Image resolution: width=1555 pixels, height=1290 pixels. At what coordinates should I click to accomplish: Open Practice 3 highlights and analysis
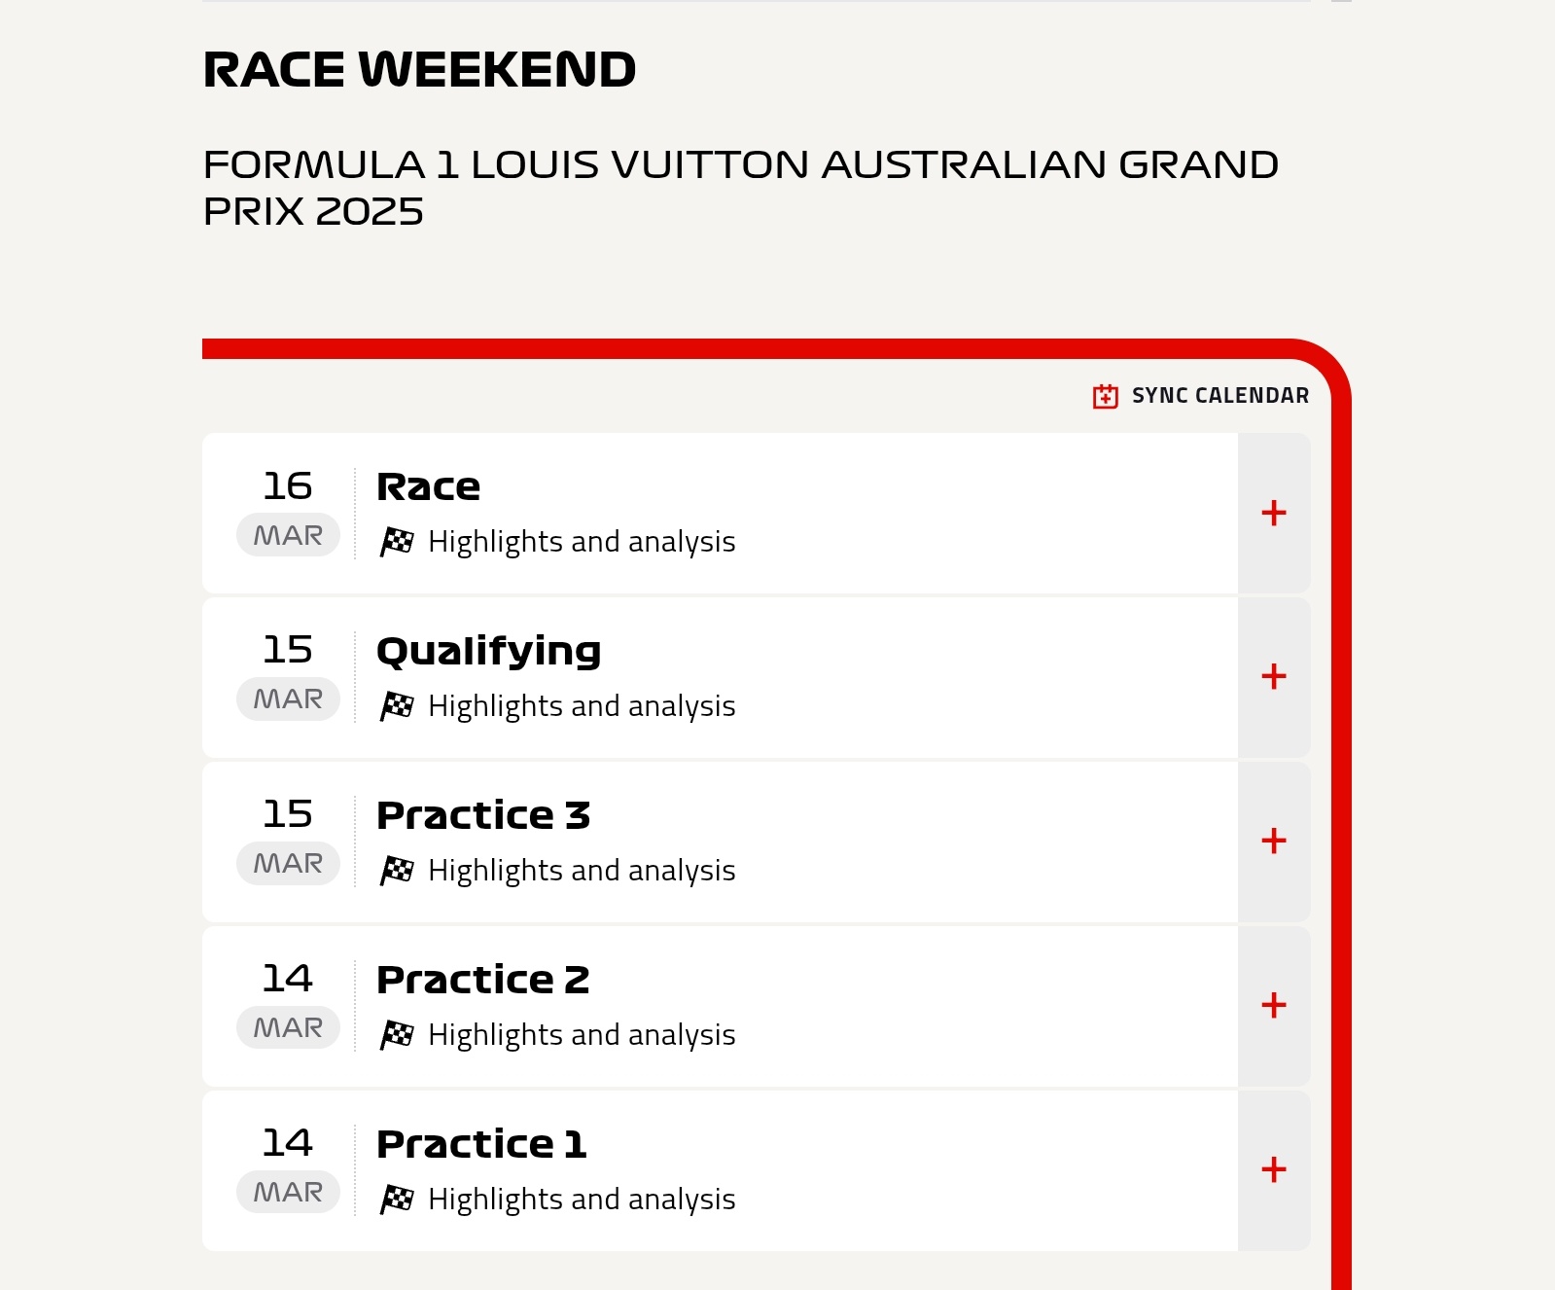pyautogui.click(x=582, y=871)
